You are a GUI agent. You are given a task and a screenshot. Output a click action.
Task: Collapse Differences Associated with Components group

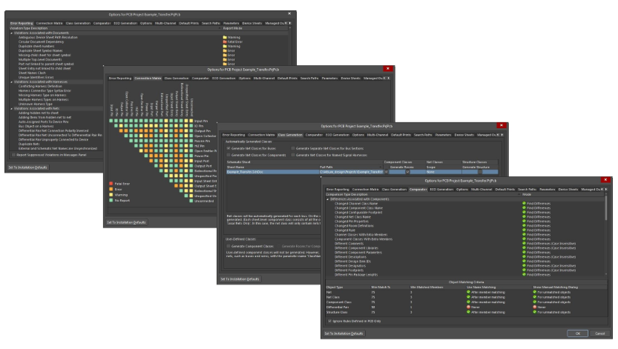(327, 199)
